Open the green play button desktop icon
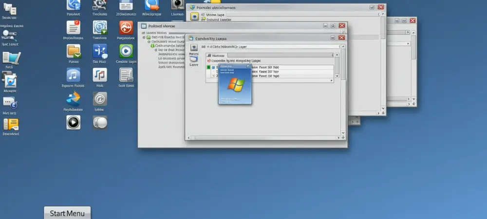This screenshot has height=219, width=487. pyautogui.click(x=126, y=51)
